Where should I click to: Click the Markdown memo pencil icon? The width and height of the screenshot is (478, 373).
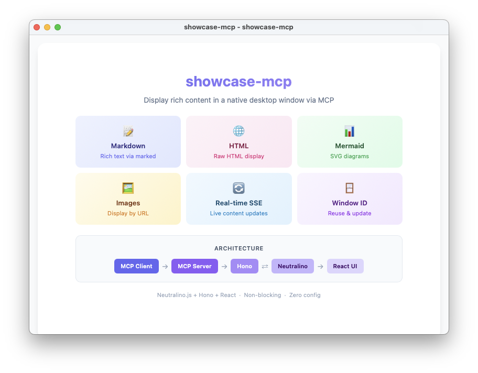(x=128, y=131)
